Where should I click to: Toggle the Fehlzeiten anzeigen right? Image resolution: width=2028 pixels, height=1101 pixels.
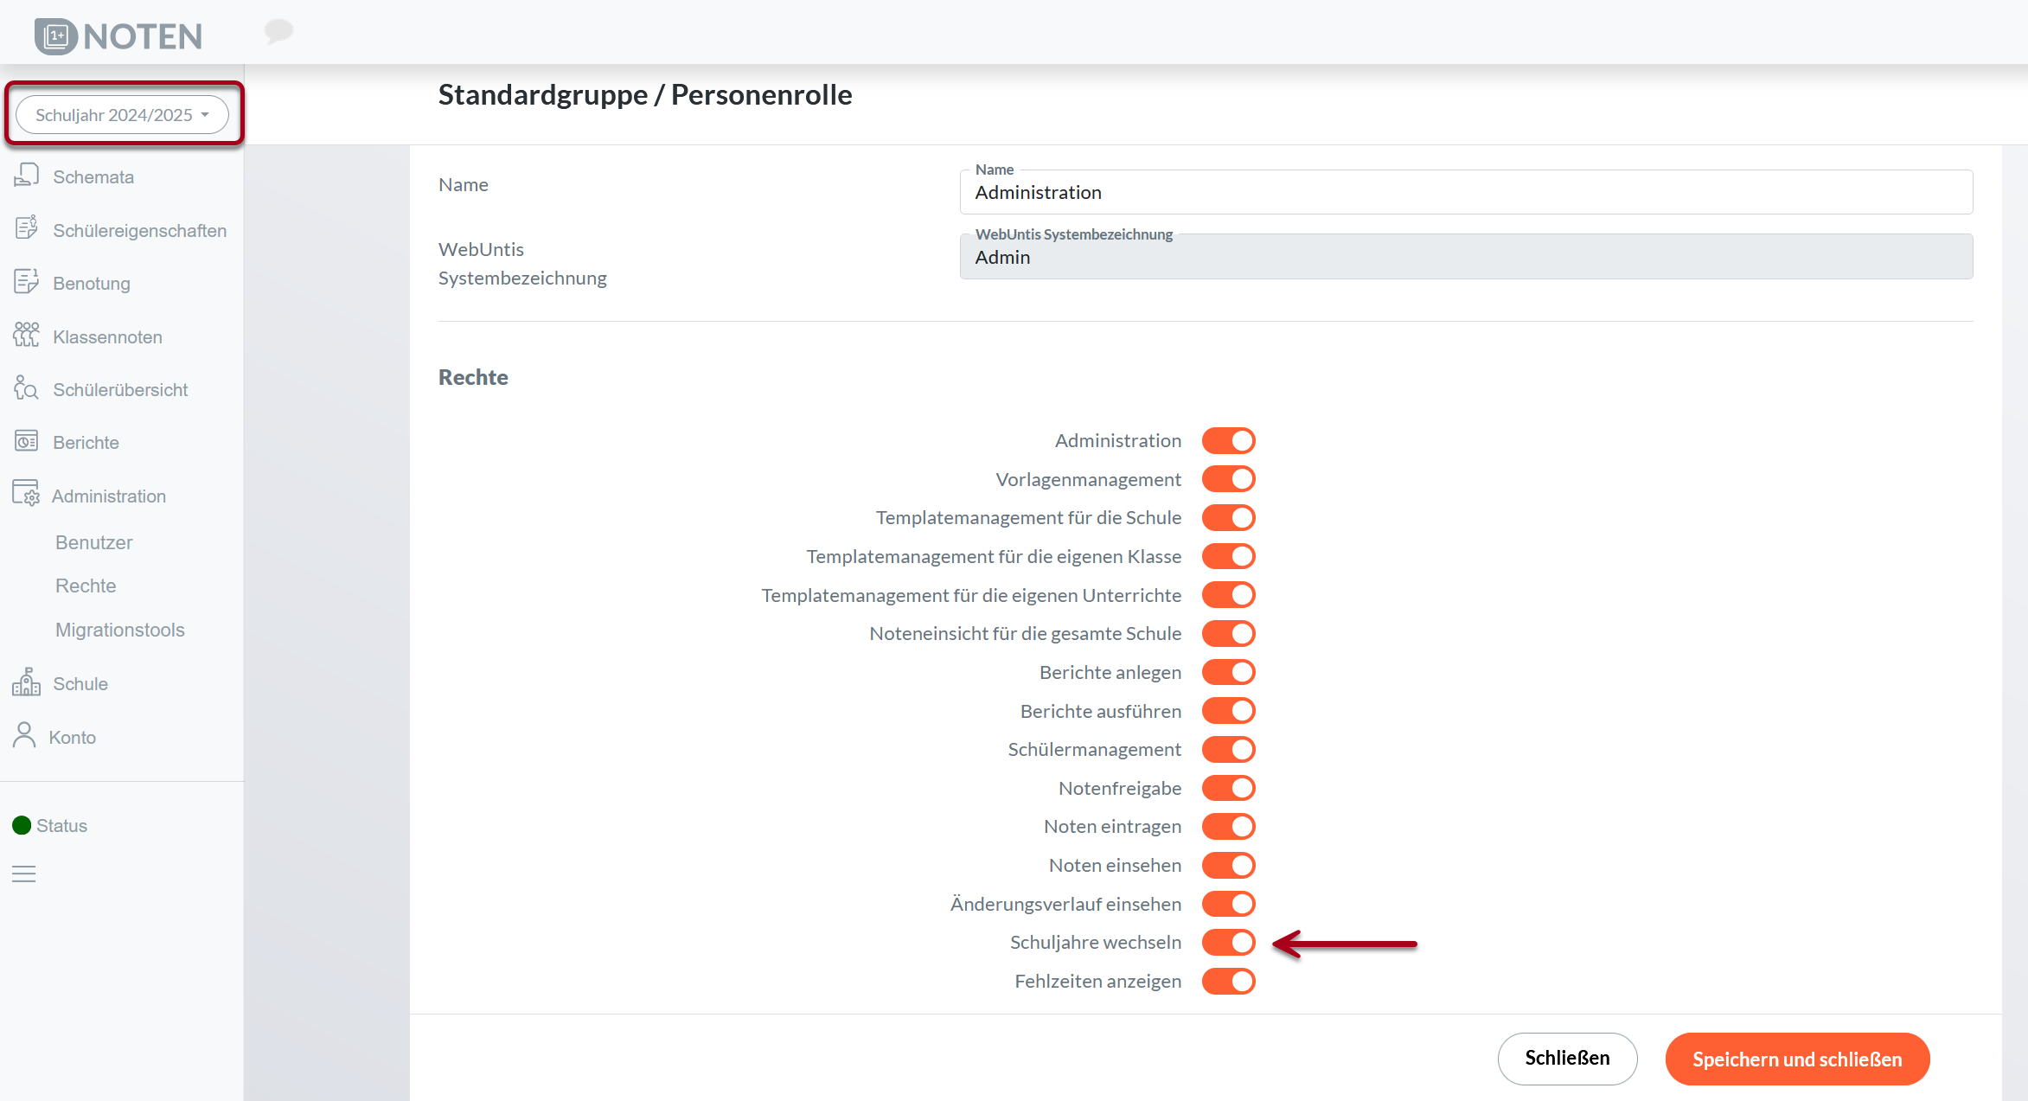(x=1228, y=982)
